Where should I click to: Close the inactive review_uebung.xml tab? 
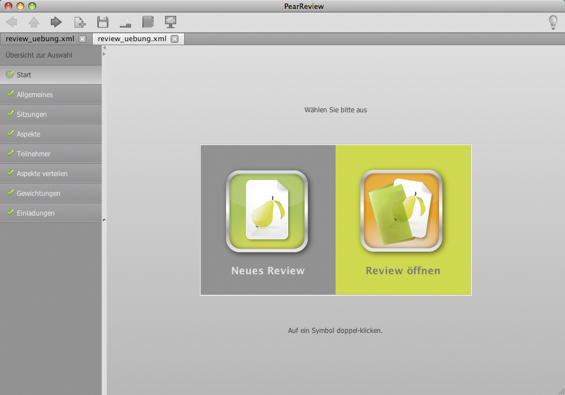pos(82,39)
